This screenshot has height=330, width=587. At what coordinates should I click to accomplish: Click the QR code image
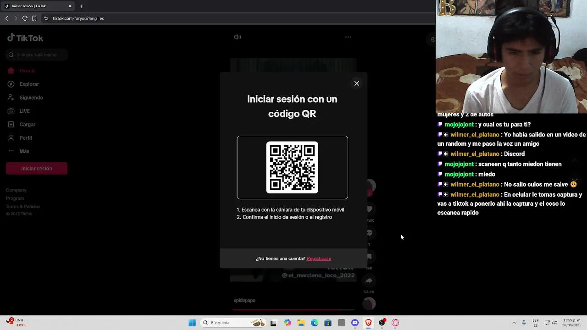click(292, 167)
